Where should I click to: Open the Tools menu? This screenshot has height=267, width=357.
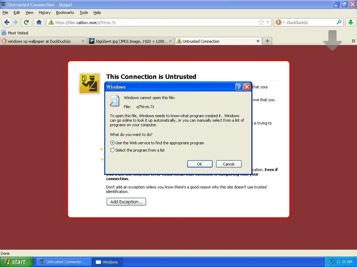click(84, 13)
